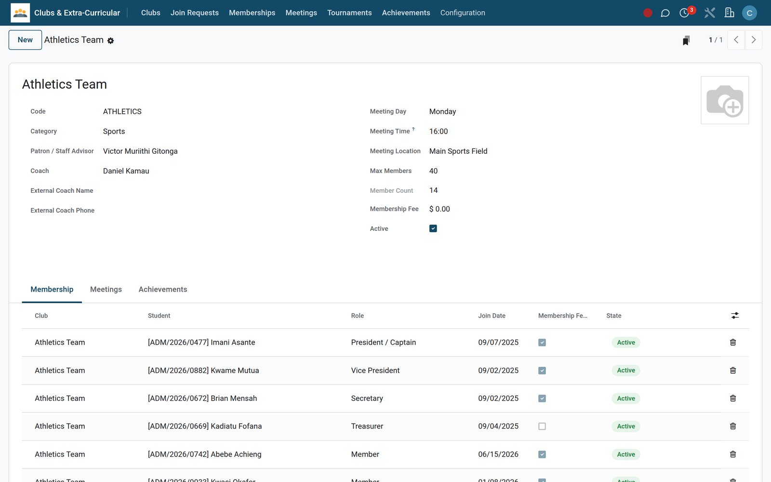The width and height of the screenshot is (771, 482).
Task: Toggle membership fee checkbox for Abebe Achieng
Action: (542, 455)
